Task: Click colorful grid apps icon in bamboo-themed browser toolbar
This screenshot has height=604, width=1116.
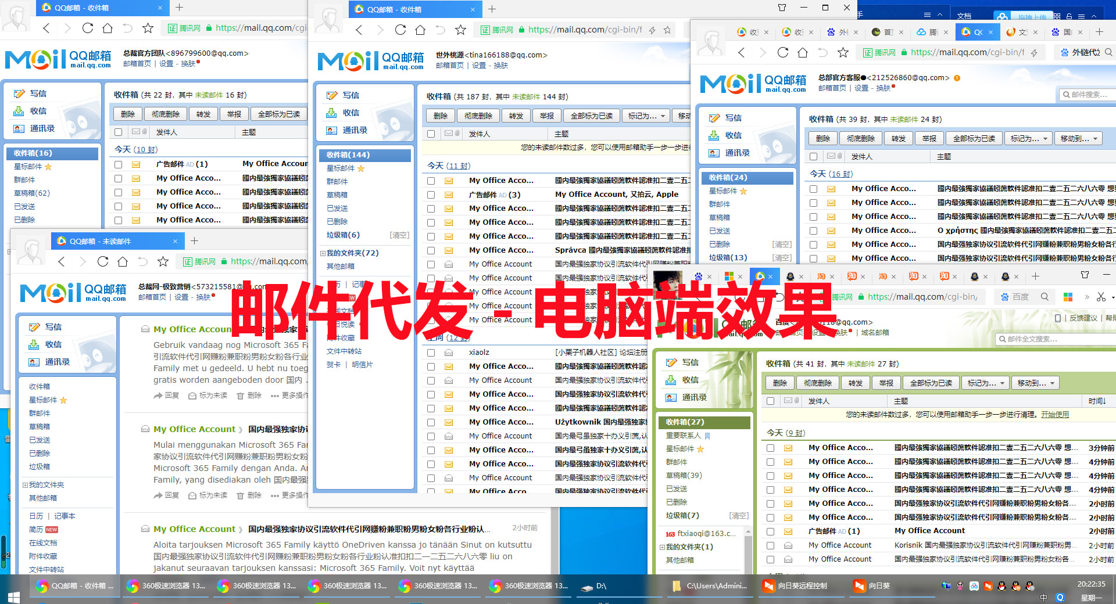Action: (1068, 297)
